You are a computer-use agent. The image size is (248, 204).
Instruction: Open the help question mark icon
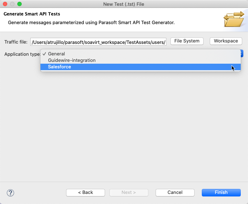click(10, 192)
